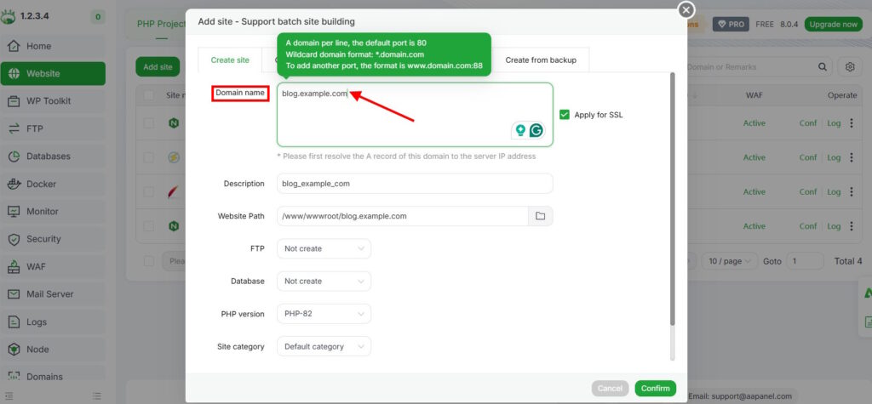The image size is (872, 404).
Task: Expand the FTP Not create dropdown
Action: (x=324, y=248)
